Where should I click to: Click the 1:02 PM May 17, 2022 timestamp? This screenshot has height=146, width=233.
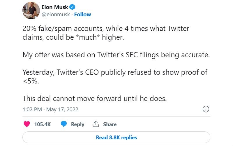point(50,110)
